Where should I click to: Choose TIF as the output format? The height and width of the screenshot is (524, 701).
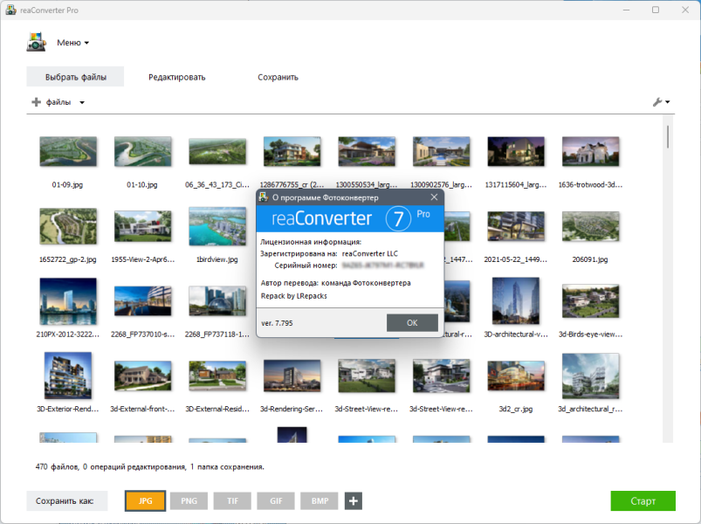(232, 500)
